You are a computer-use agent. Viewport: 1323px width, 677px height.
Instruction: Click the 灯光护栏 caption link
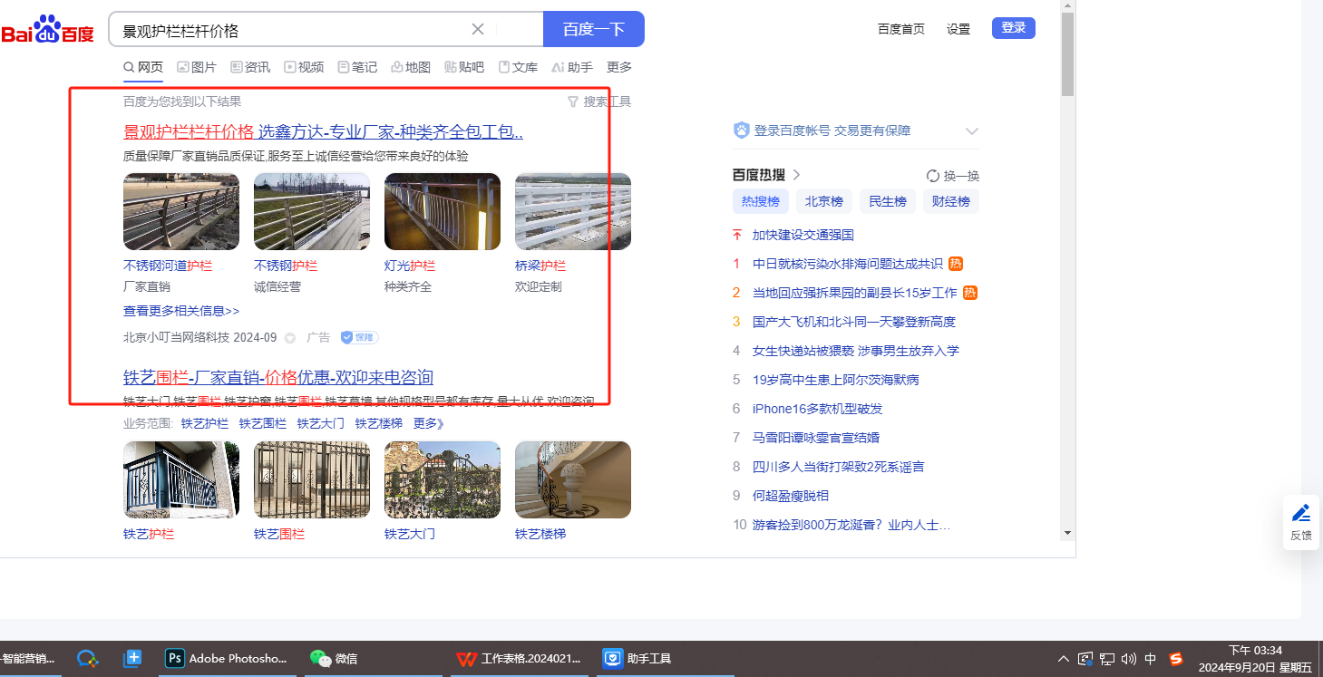(410, 266)
